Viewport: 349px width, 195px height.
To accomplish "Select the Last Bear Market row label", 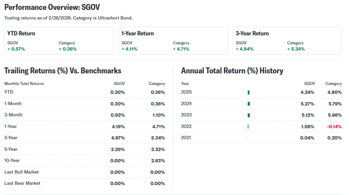I will 22,183.
